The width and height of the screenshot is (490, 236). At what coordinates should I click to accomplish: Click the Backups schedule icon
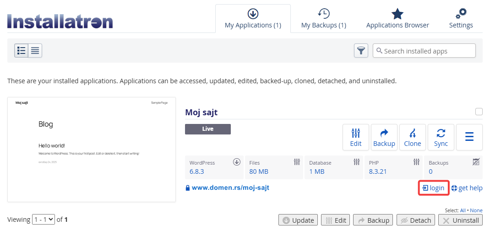point(476,162)
